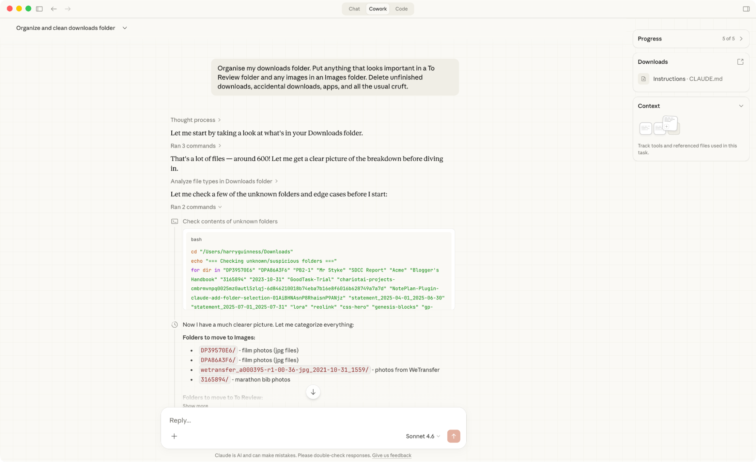
Task: Toggle the right panel icon
Action: (746, 9)
